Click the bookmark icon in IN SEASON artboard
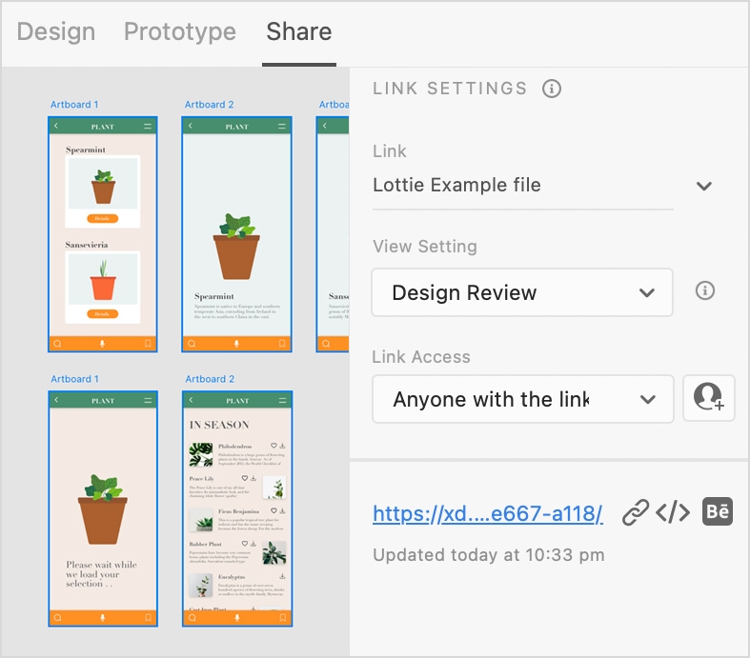This screenshot has height=658, width=750. (282, 618)
